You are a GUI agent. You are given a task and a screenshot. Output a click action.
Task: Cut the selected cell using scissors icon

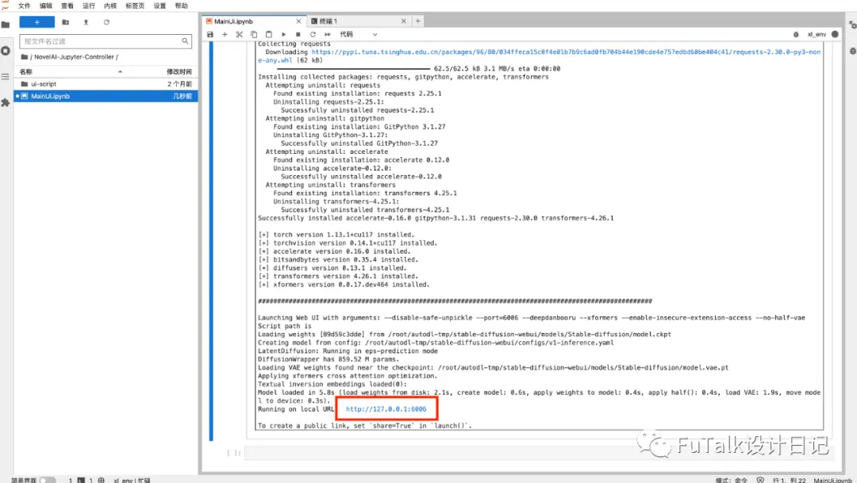coord(240,34)
